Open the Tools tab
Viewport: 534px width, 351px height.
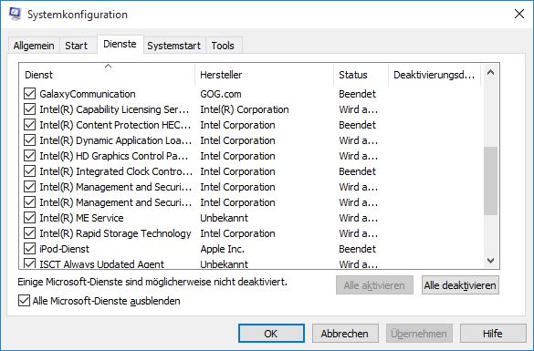(x=223, y=46)
